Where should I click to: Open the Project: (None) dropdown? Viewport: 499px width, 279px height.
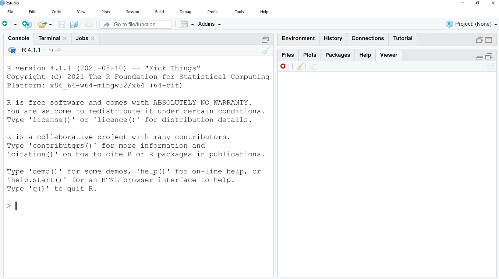471,24
